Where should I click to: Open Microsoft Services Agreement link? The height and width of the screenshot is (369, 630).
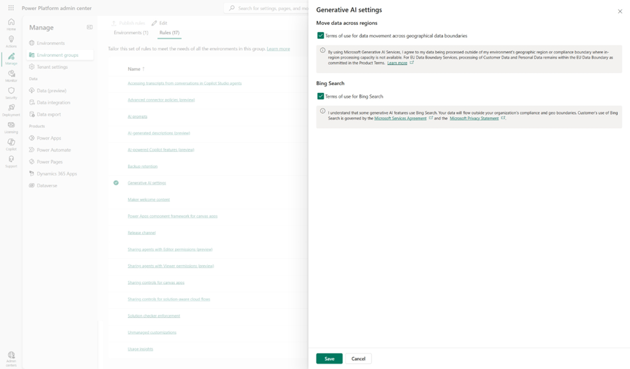400,119
